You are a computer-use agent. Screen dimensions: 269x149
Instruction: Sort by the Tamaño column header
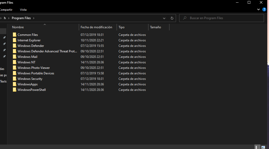click(156, 27)
